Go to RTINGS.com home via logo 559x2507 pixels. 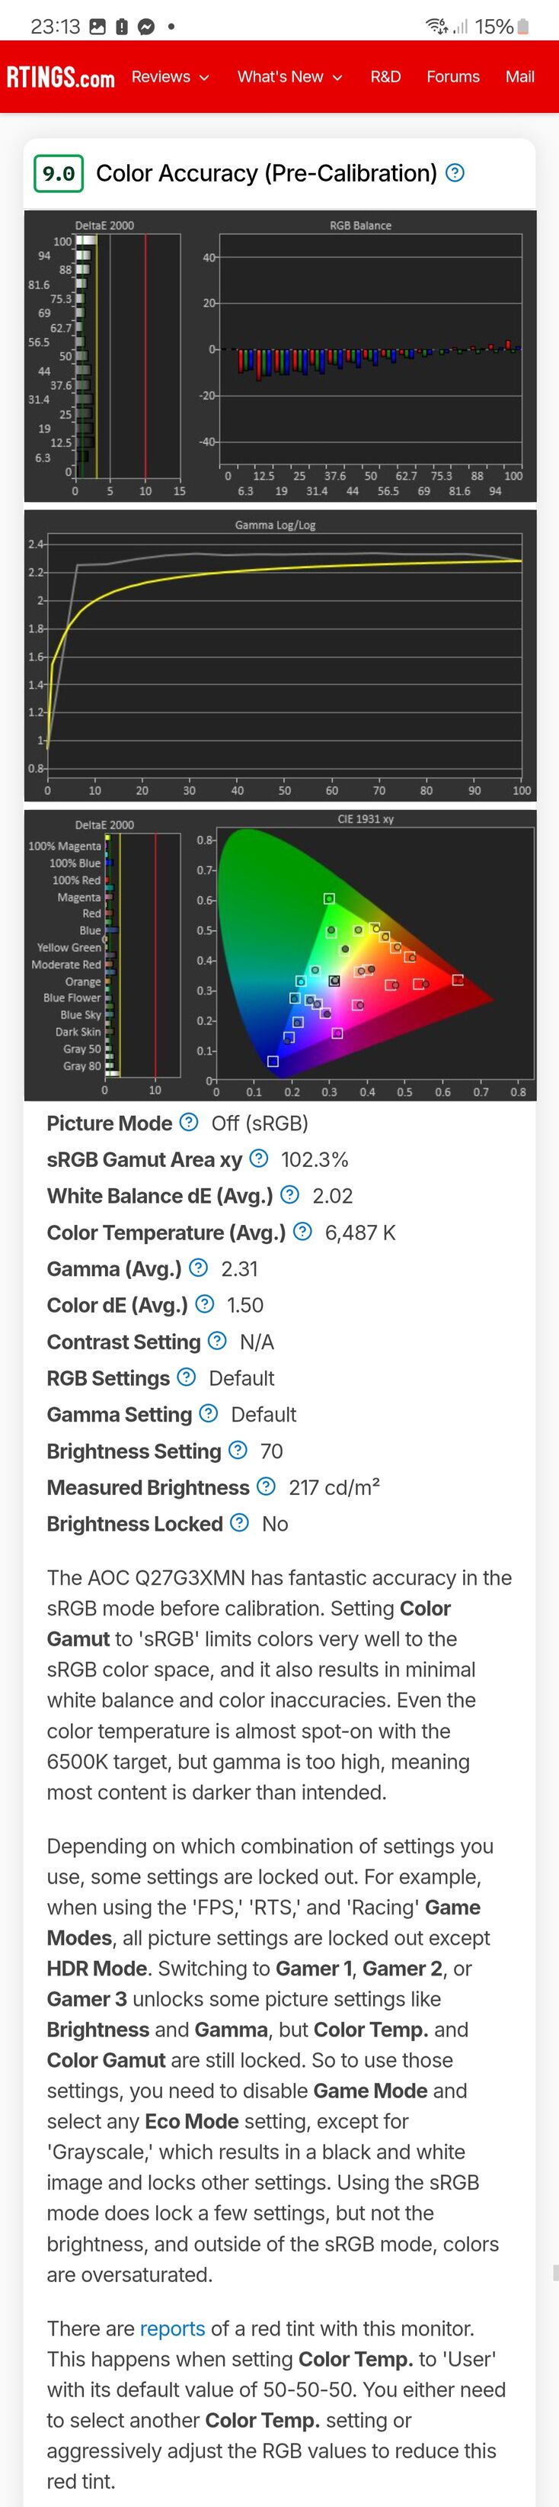pos(60,77)
